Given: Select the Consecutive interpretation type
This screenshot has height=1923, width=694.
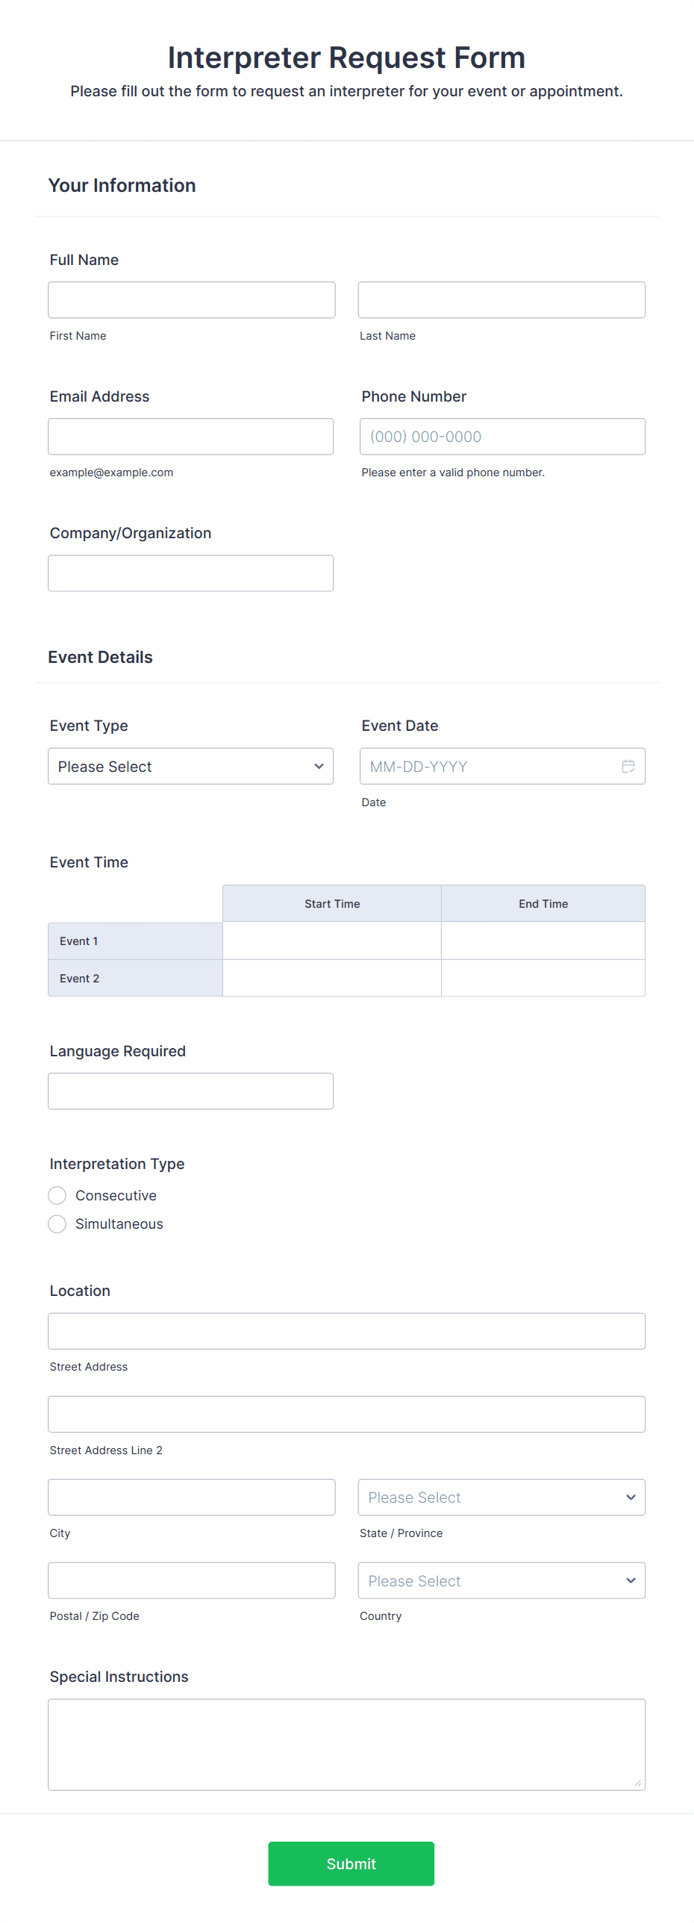Looking at the screenshot, I should (x=57, y=1195).
